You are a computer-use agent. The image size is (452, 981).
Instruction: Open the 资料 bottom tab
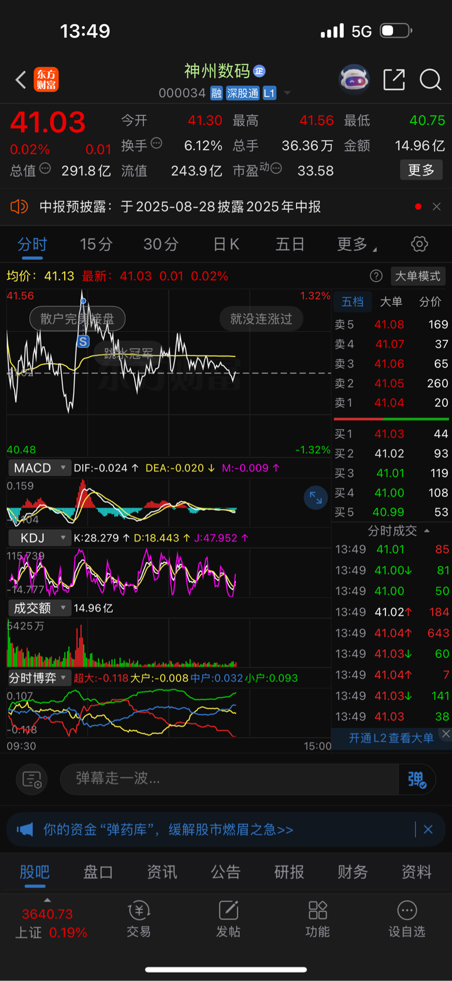pyautogui.click(x=416, y=872)
